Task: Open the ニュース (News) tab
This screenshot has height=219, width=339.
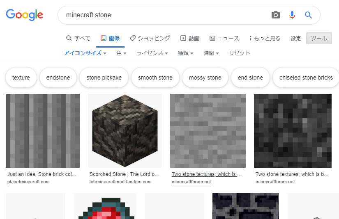Action: pos(224,38)
